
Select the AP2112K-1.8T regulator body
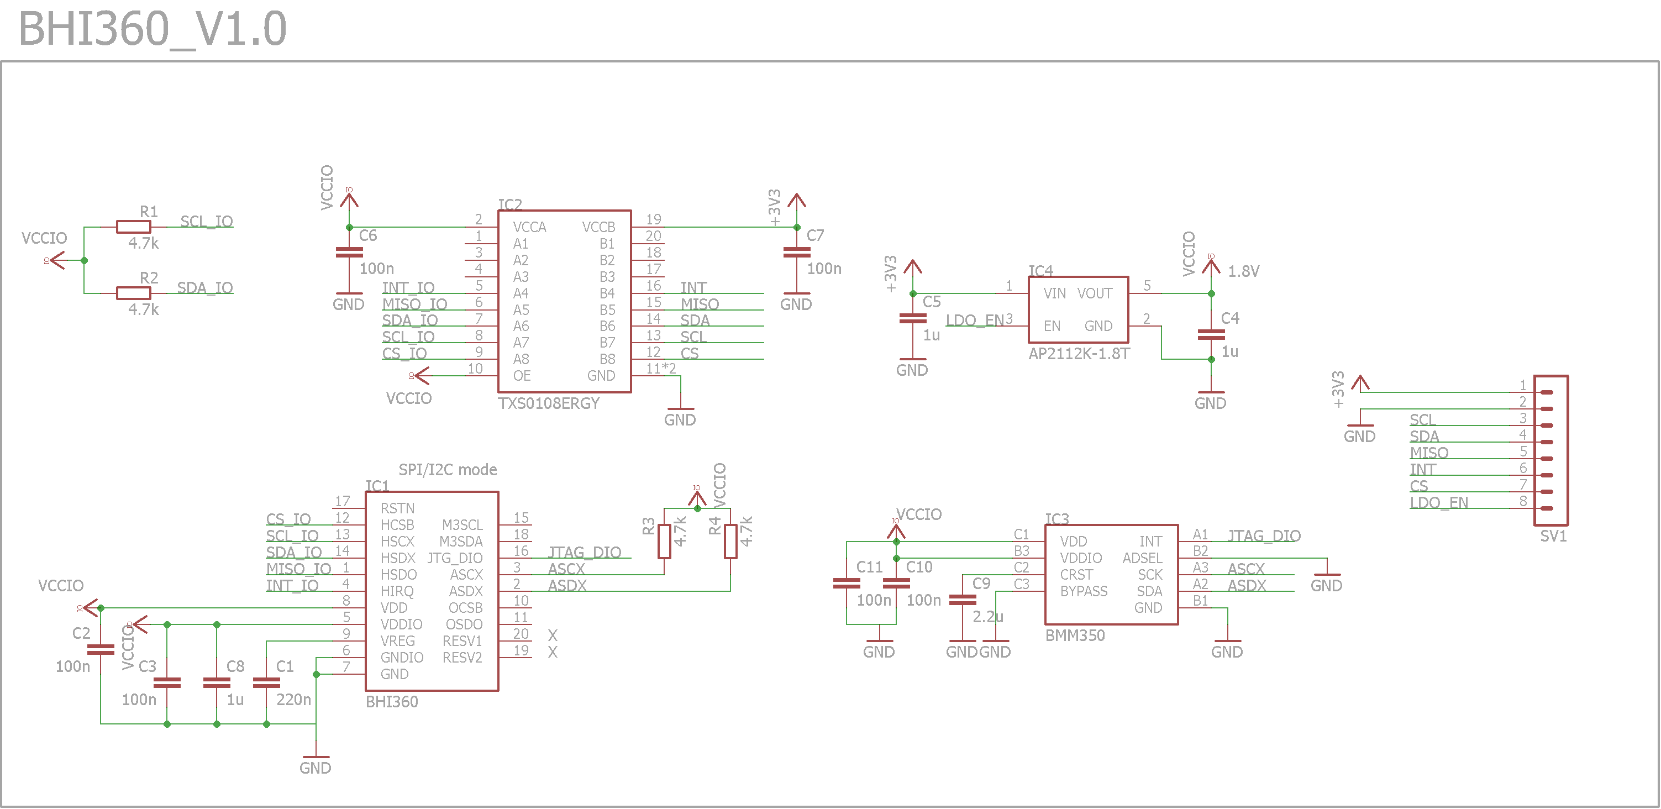pos(1077,309)
